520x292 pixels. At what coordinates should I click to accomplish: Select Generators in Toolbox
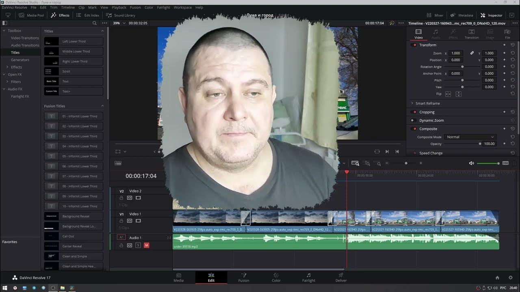(20, 60)
